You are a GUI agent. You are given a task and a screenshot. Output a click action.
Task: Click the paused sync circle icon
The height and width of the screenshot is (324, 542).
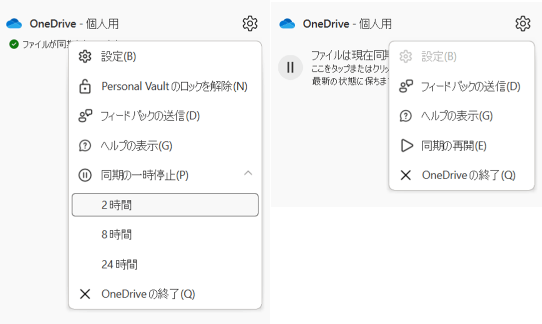pyautogui.click(x=290, y=67)
